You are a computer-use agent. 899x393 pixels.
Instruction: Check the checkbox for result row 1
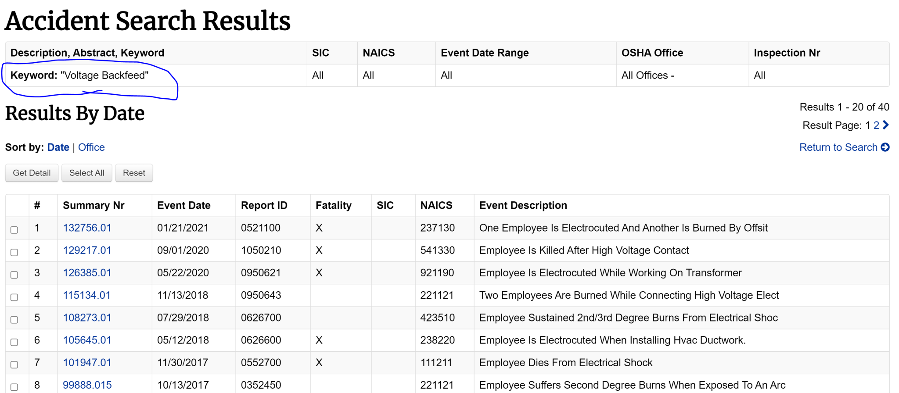point(14,230)
